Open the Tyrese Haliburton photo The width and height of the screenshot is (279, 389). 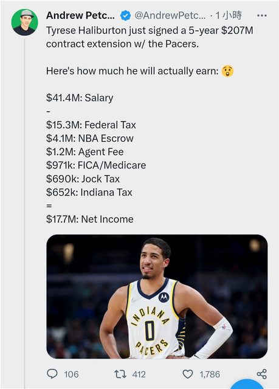(x=157, y=297)
